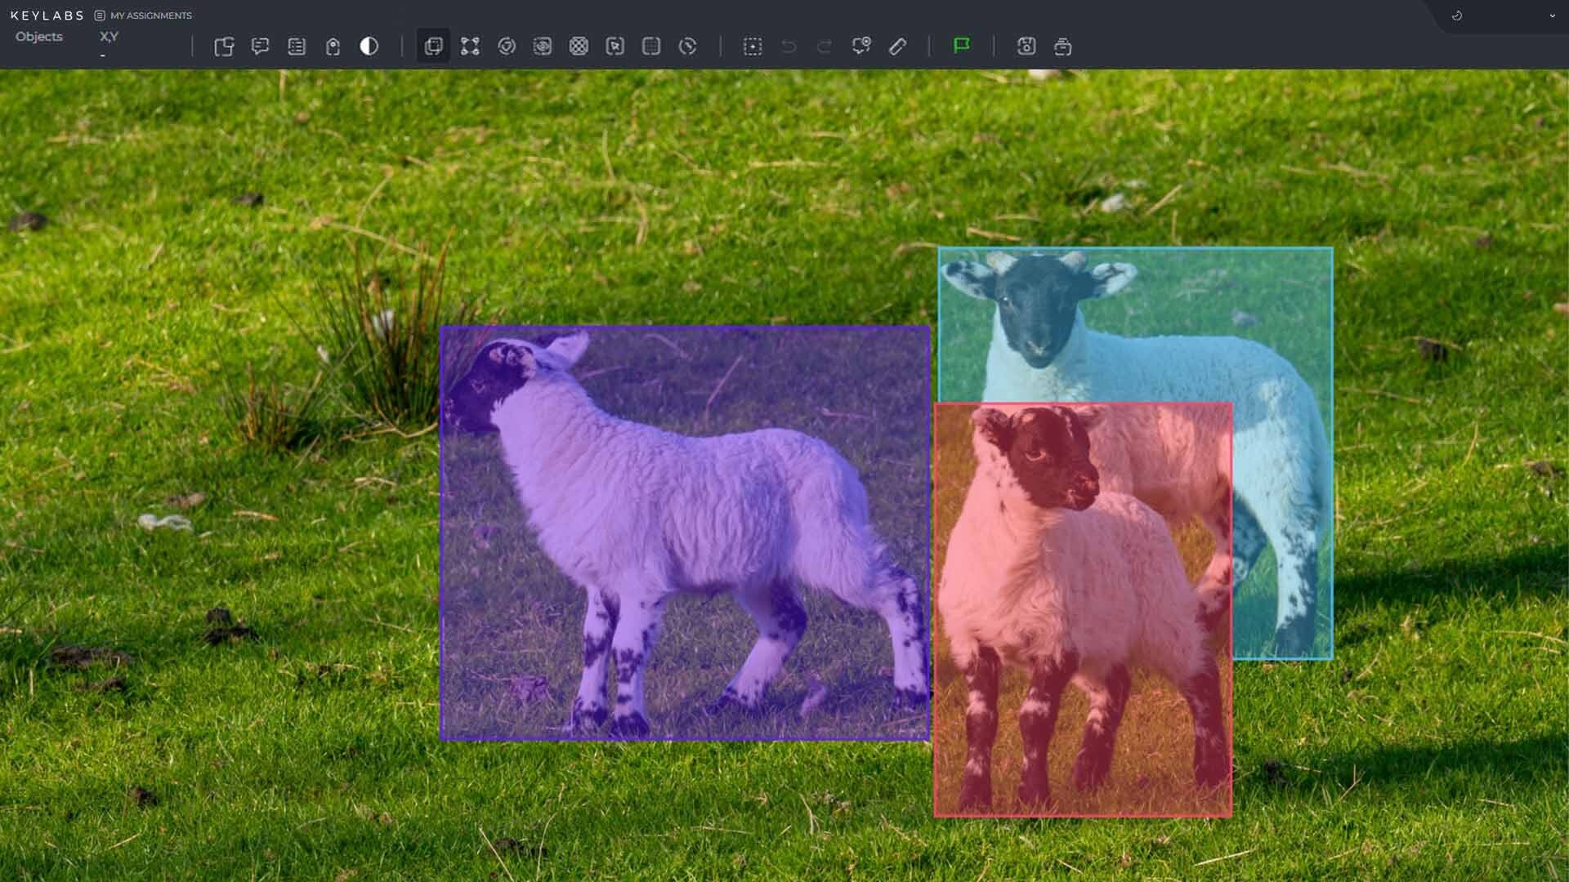This screenshot has width=1569, height=882.
Task: Select the bounding box tool
Action: click(433, 47)
